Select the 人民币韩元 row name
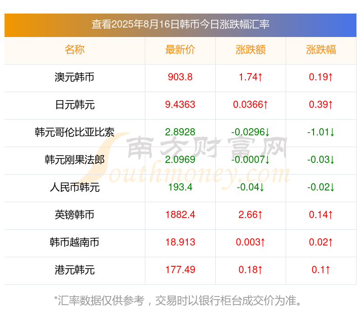Image resolution: width=361 pixels, height=315 pixels. point(74,187)
